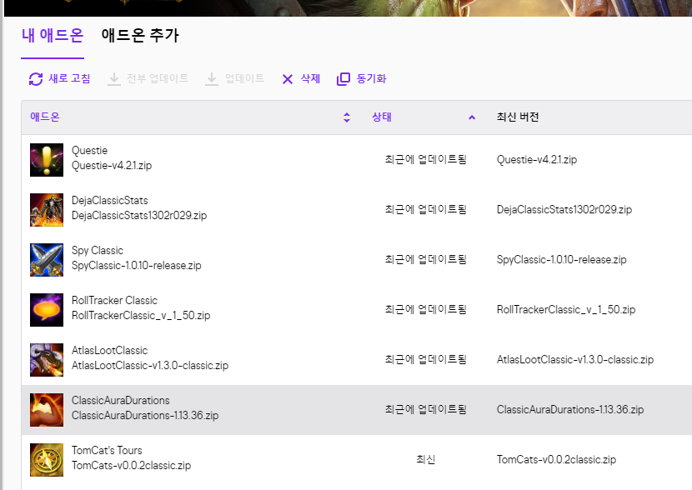Open the 애드온 추가 tab
692x490 pixels.
pyautogui.click(x=139, y=36)
